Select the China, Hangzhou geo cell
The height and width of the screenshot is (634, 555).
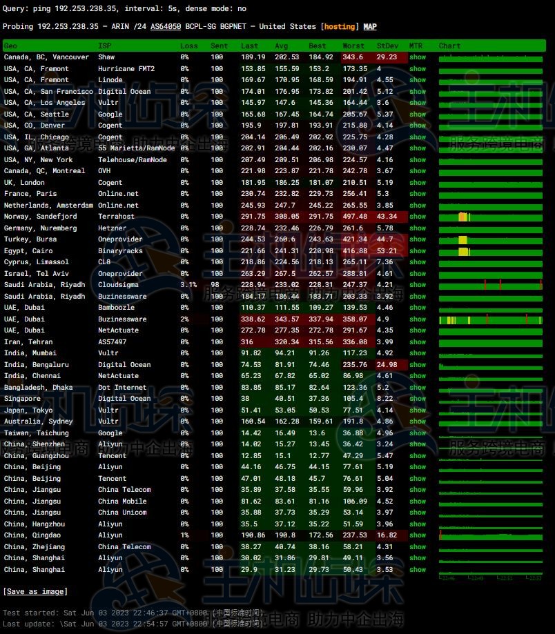(x=35, y=524)
